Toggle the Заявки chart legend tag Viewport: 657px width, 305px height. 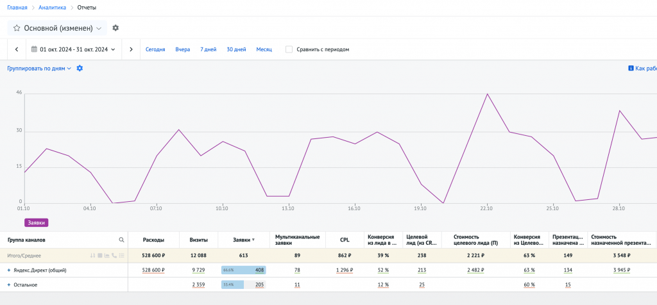tap(36, 222)
